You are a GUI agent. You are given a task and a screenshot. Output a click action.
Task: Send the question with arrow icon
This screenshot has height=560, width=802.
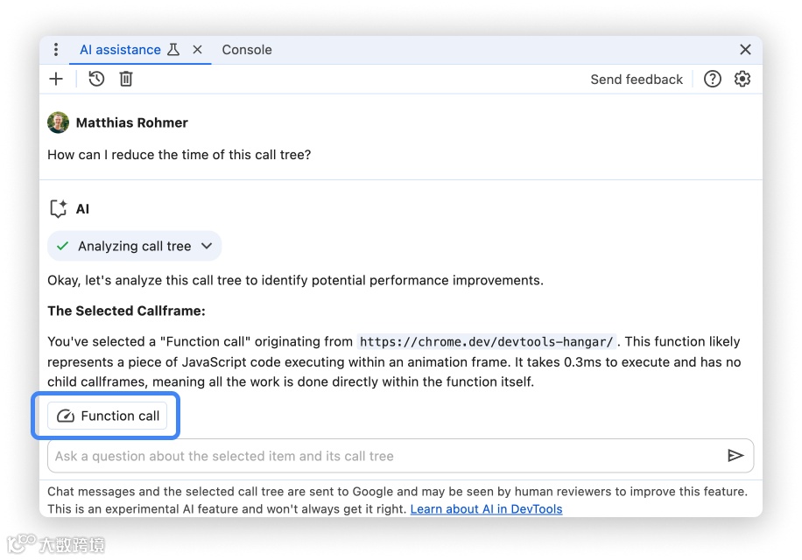(735, 456)
